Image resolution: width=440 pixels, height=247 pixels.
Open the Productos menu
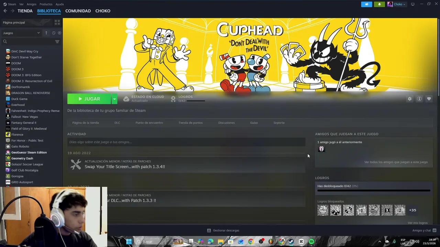point(46,4)
